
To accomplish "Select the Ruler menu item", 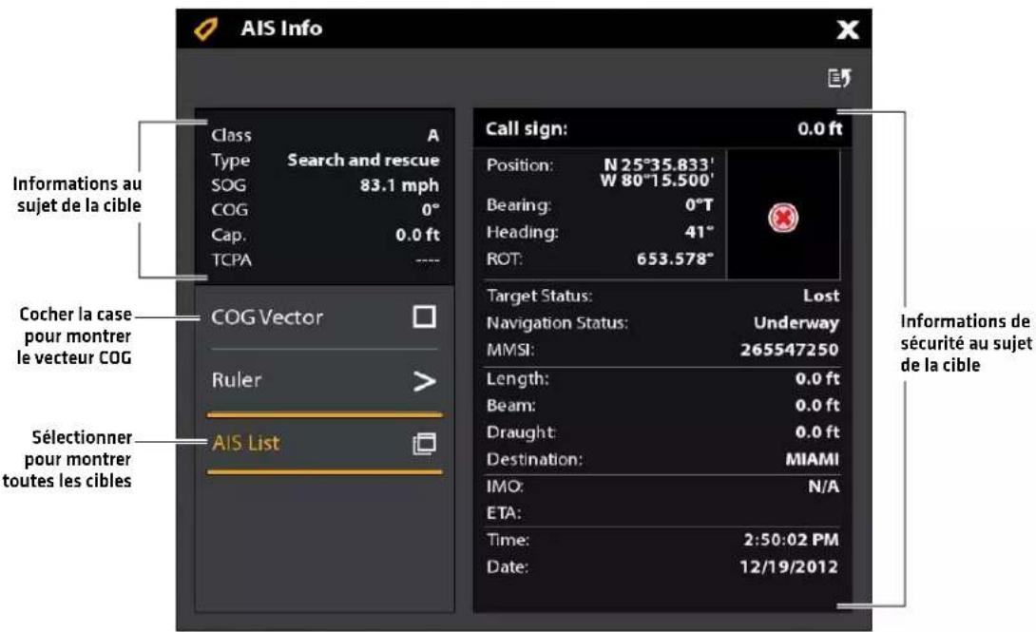I will point(324,381).
